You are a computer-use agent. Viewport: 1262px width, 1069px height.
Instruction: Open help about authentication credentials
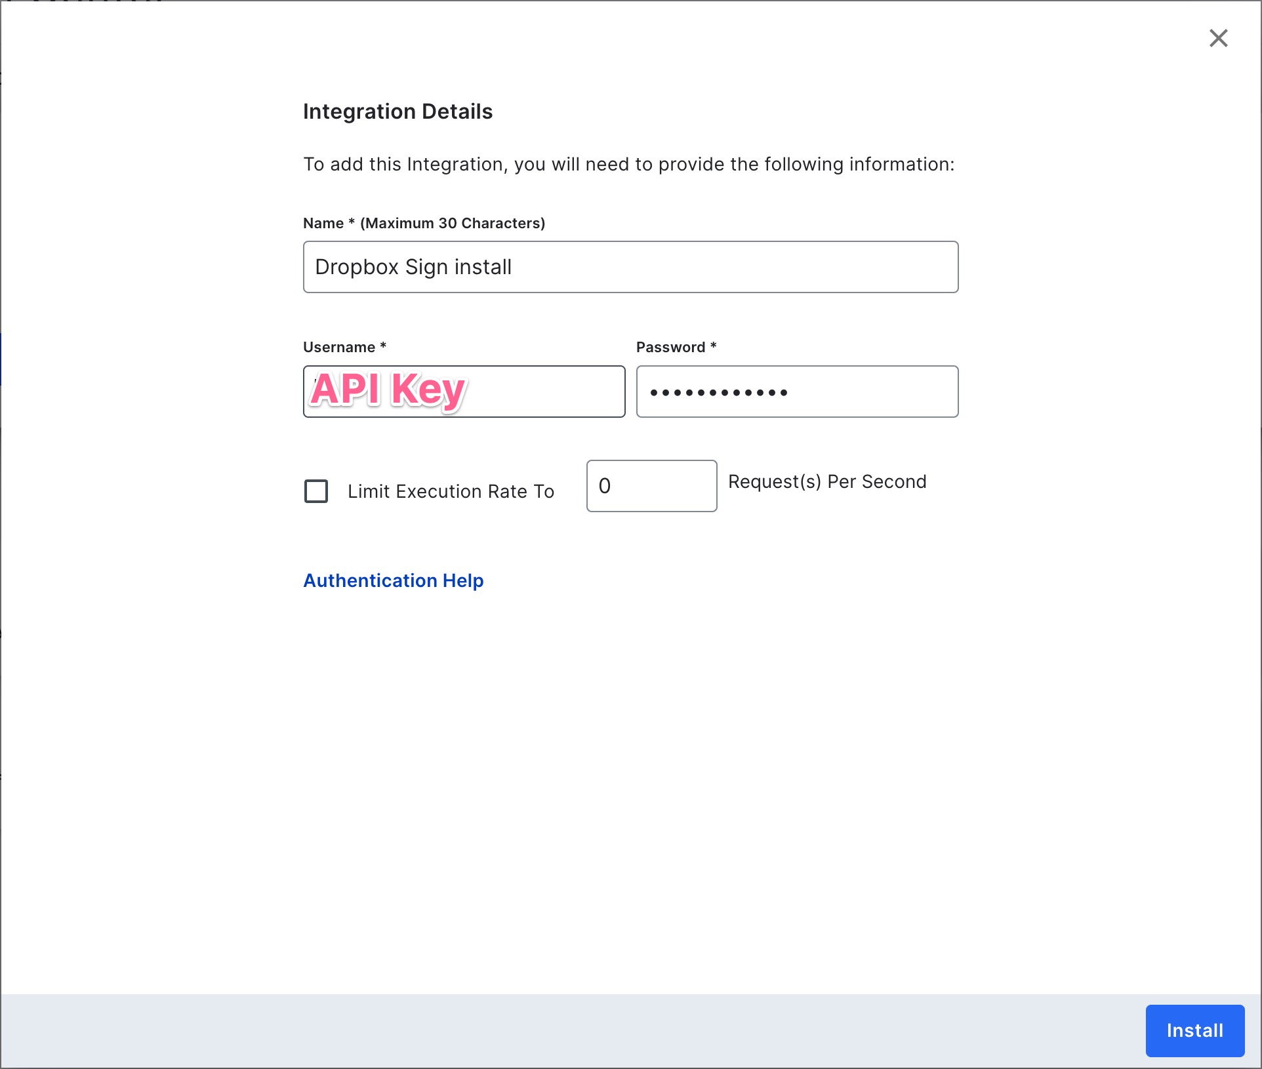tap(393, 580)
